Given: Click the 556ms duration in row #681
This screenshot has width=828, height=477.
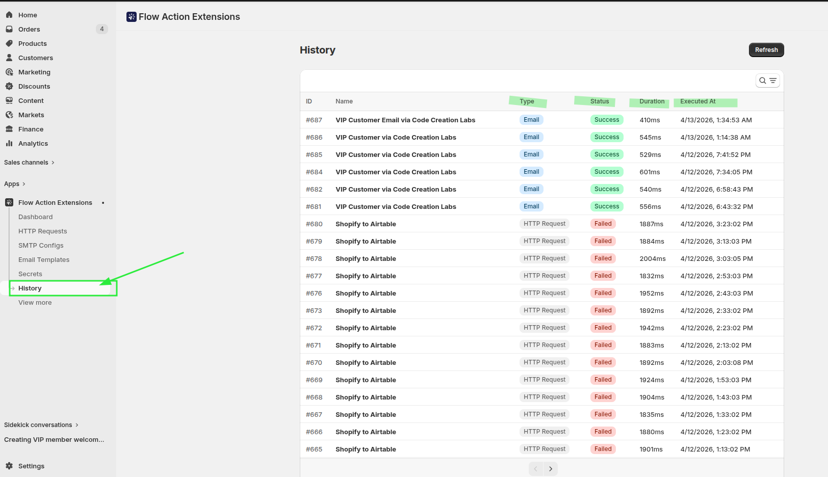Looking at the screenshot, I should 650,206.
